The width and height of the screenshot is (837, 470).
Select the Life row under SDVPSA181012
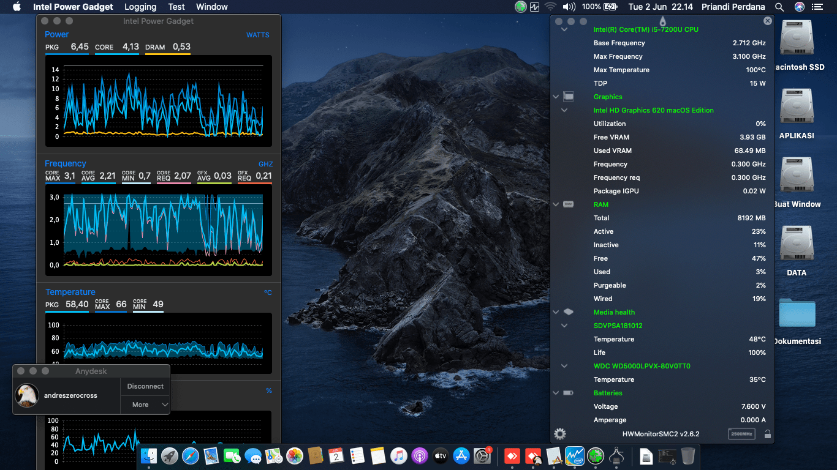(662, 352)
